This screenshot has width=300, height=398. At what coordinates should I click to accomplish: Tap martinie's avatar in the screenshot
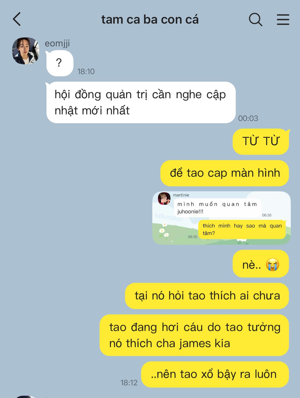click(x=164, y=198)
